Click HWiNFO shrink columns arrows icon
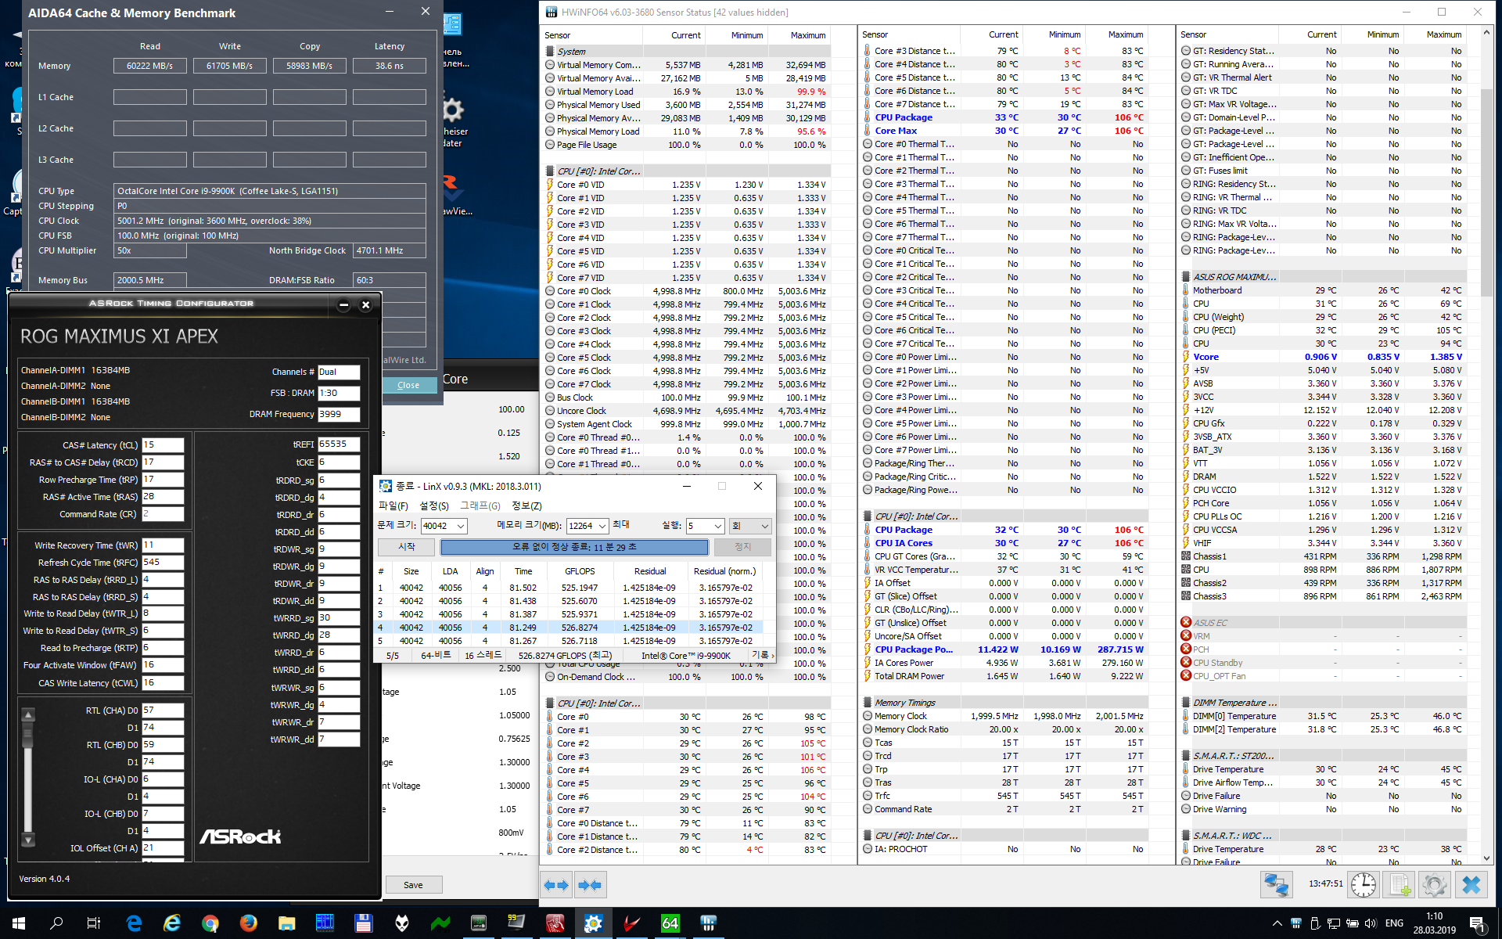Viewport: 1502px width, 939px height. (x=589, y=885)
